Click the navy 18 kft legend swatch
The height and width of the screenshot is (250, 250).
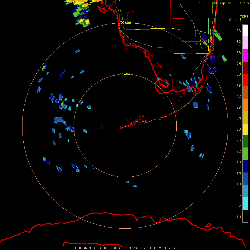click(x=245, y=166)
